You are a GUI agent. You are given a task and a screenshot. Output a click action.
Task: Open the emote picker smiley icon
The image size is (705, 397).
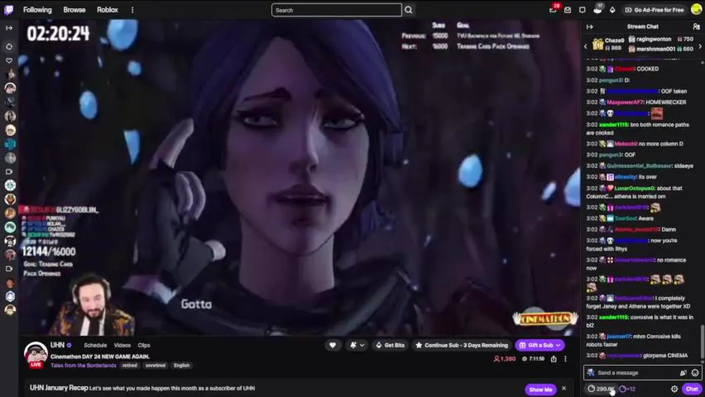point(695,373)
